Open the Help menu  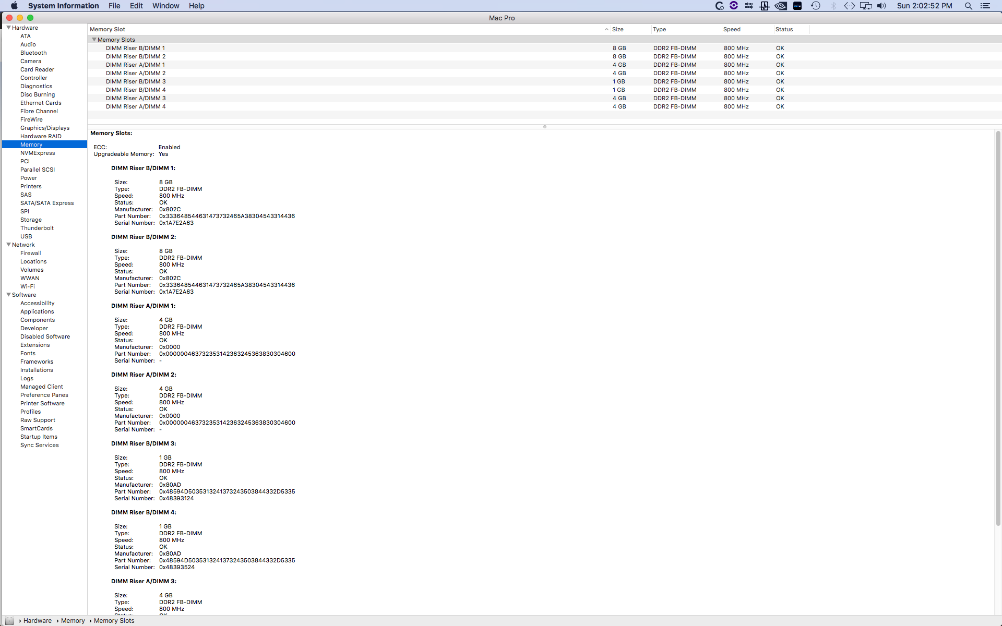point(197,6)
